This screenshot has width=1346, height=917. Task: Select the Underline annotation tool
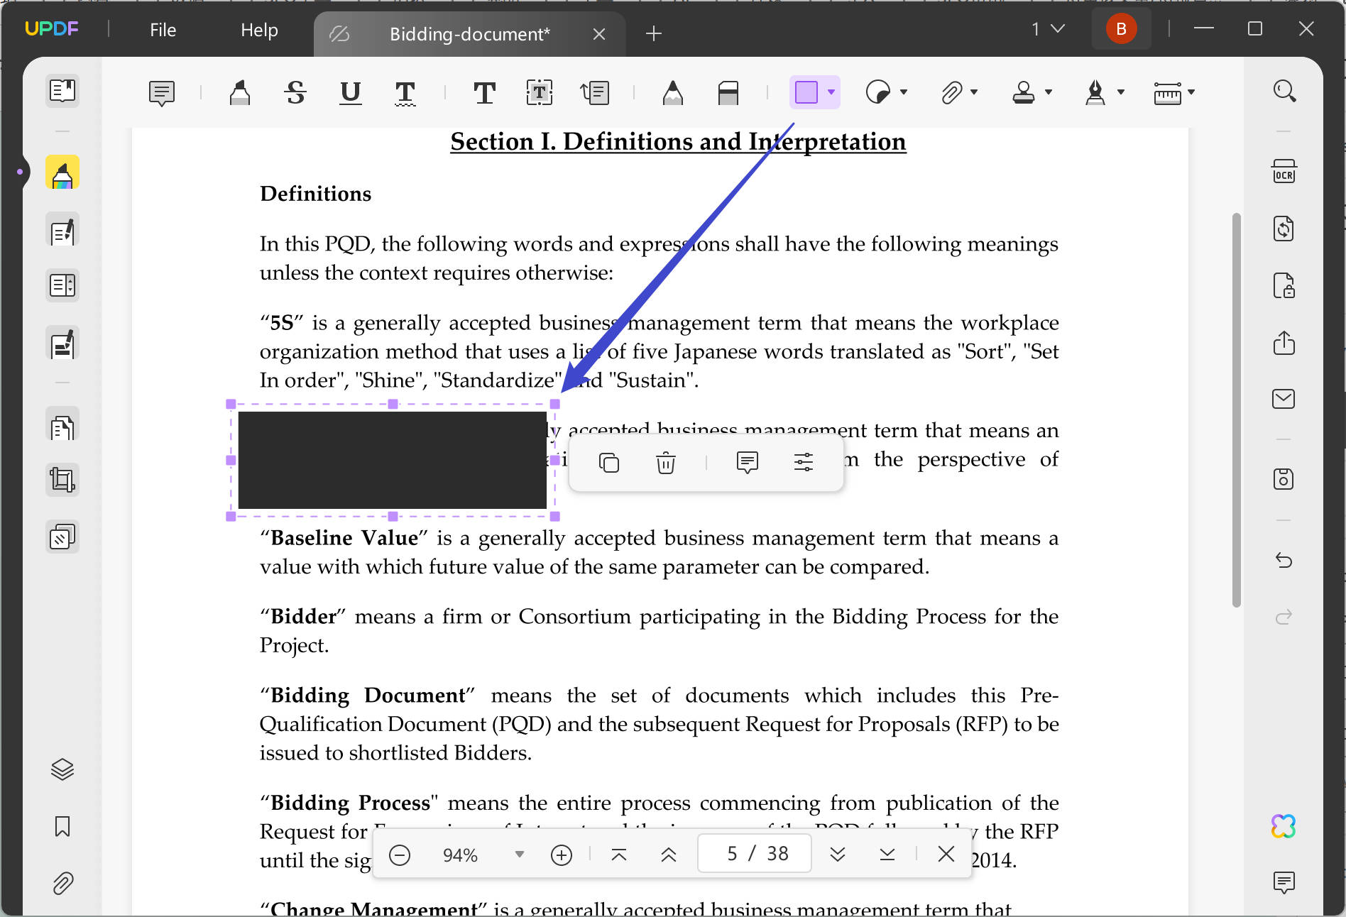349,92
